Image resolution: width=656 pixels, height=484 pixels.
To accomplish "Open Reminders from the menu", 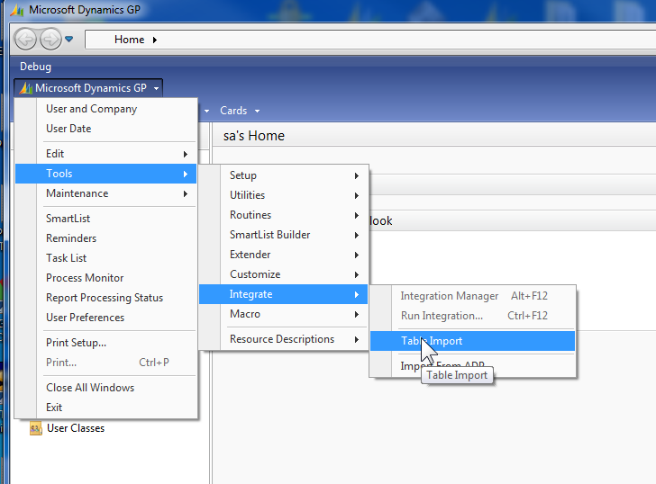I will click(x=105, y=238).
